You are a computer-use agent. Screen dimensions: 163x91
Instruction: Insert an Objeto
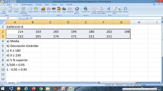[x=120, y=10]
